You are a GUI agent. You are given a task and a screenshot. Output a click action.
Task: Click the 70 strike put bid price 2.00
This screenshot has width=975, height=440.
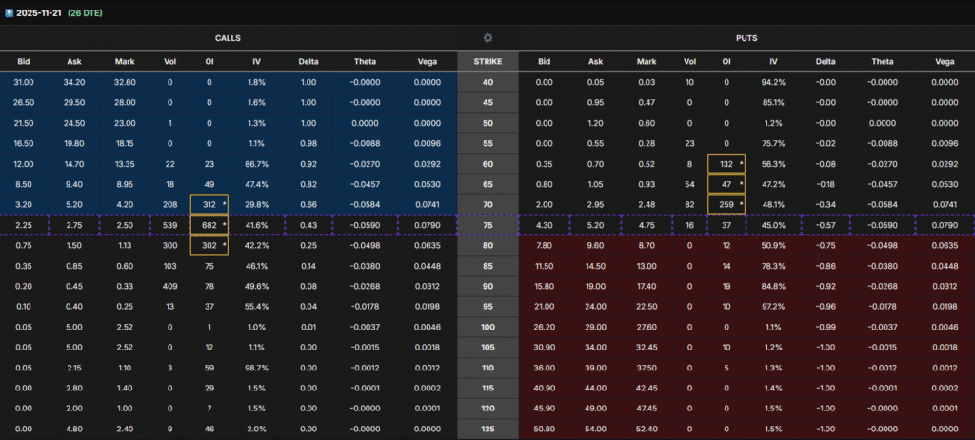tap(546, 203)
